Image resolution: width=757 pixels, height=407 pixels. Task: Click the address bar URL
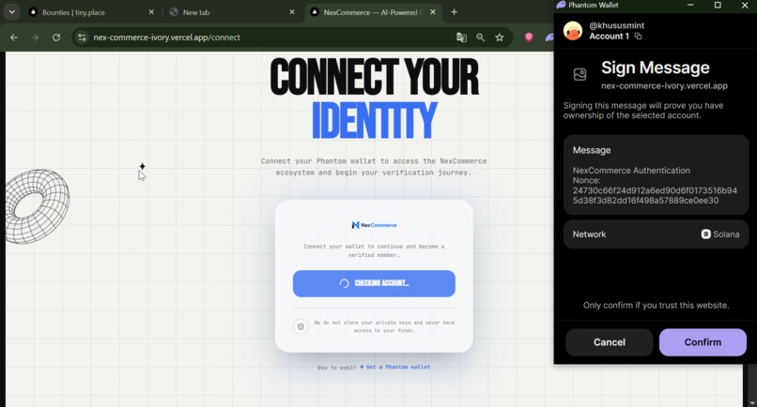(x=166, y=38)
